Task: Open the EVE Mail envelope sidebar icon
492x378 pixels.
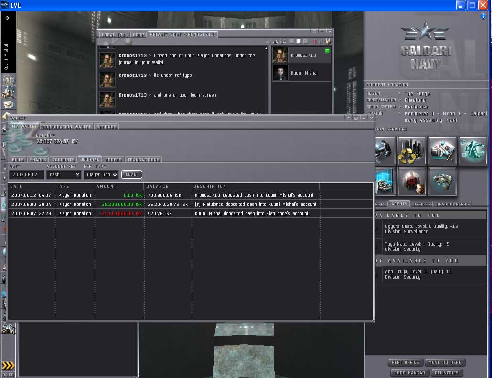Action: pos(9,105)
